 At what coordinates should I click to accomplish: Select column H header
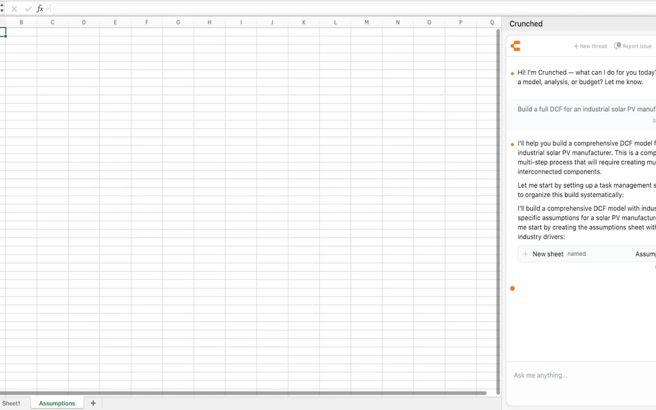click(x=210, y=23)
